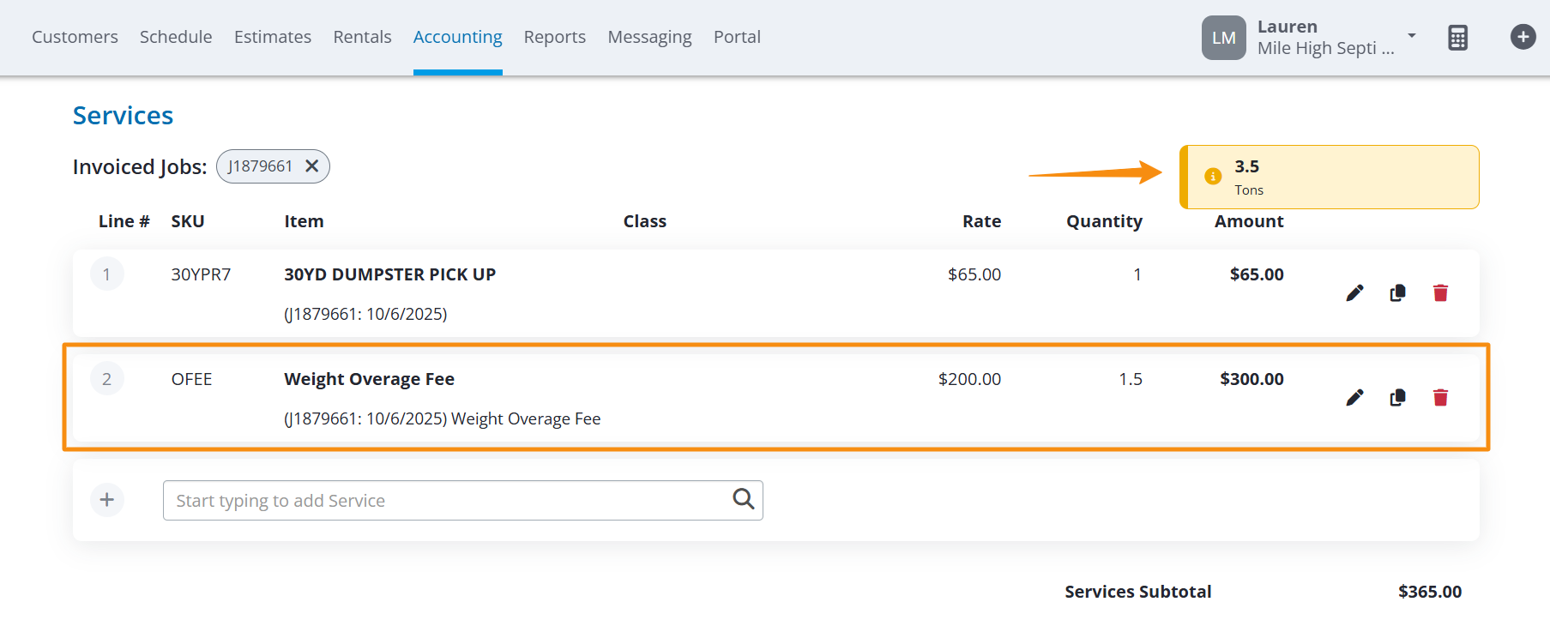This screenshot has height=626, width=1550.
Task: Click the $65.00 rate value
Action: (974, 274)
